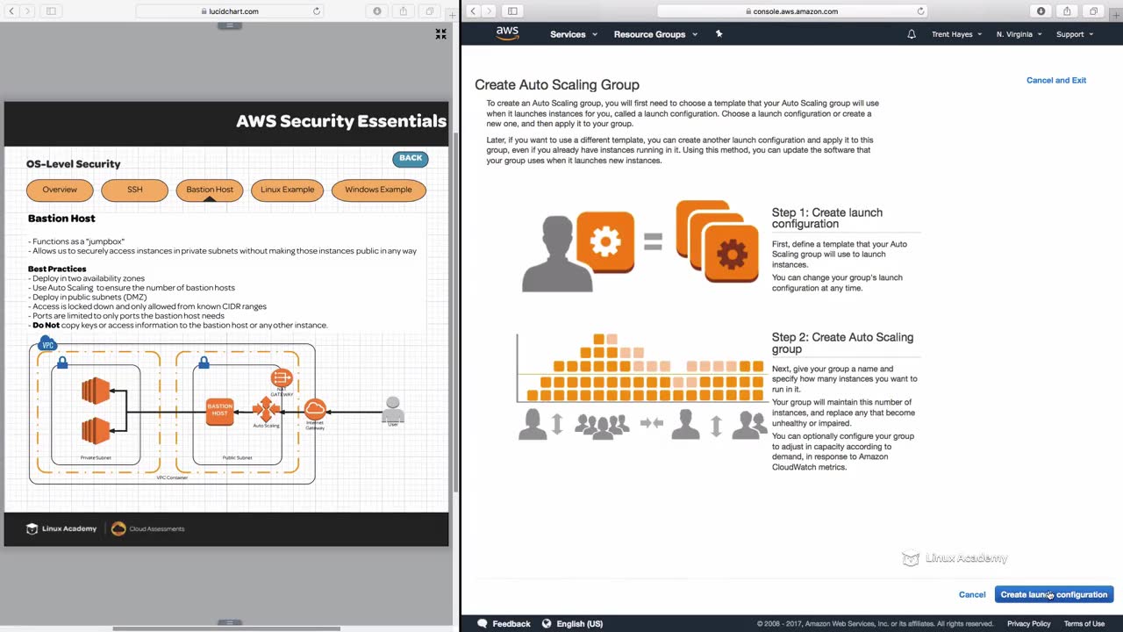
Task: Click the lucidchart.com address bar
Action: pos(230,11)
